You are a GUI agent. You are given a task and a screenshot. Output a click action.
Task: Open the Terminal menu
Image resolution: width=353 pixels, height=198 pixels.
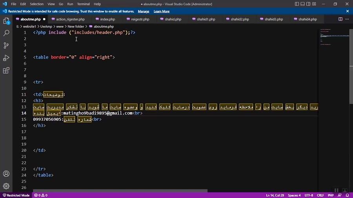click(83, 4)
